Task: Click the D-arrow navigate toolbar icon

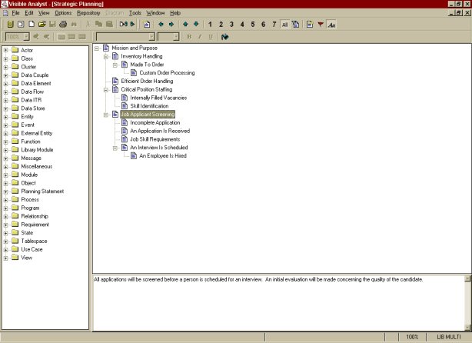Action: coord(124,25)
